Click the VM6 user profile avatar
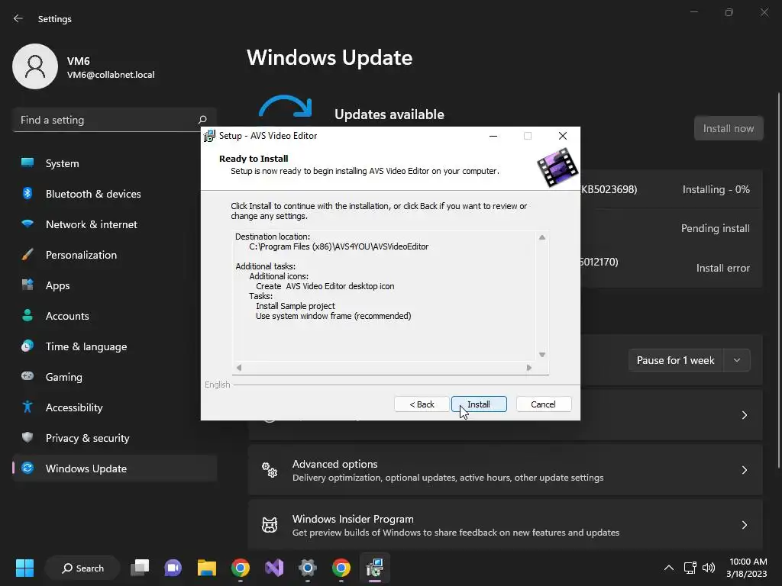782x586 pixels. (35, 66)
